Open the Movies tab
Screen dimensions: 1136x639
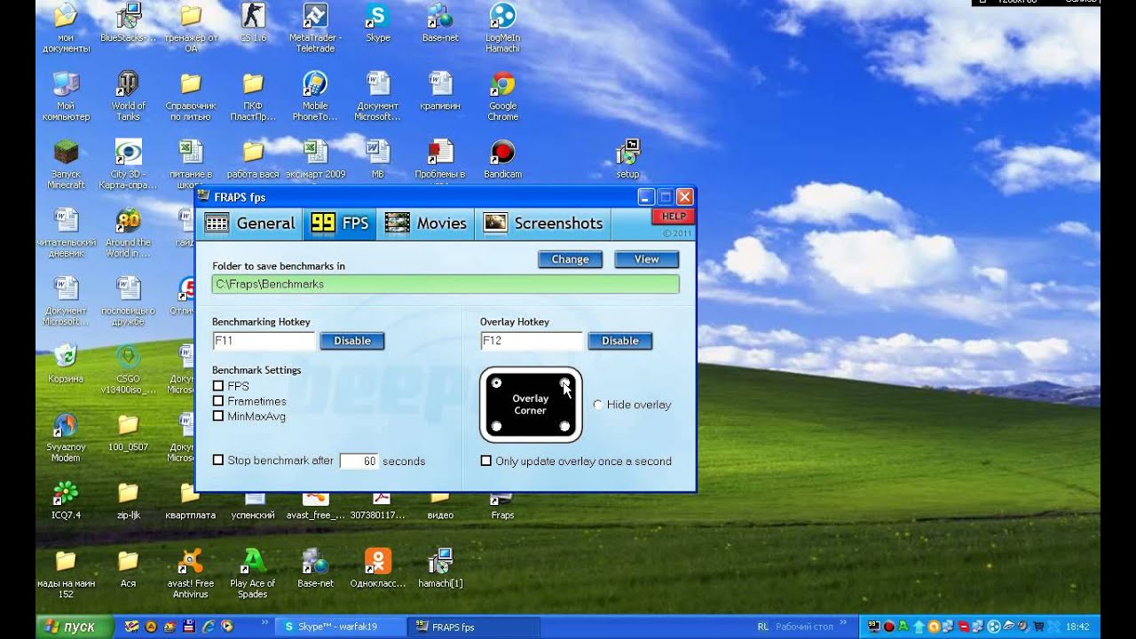(426, 224)
